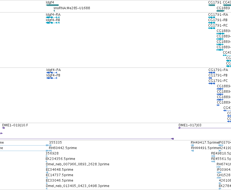Image resolution: width=231 pixels, height=190 pixels.
Task: Select the EST label starting 426108
Action: tap(225, 181)
